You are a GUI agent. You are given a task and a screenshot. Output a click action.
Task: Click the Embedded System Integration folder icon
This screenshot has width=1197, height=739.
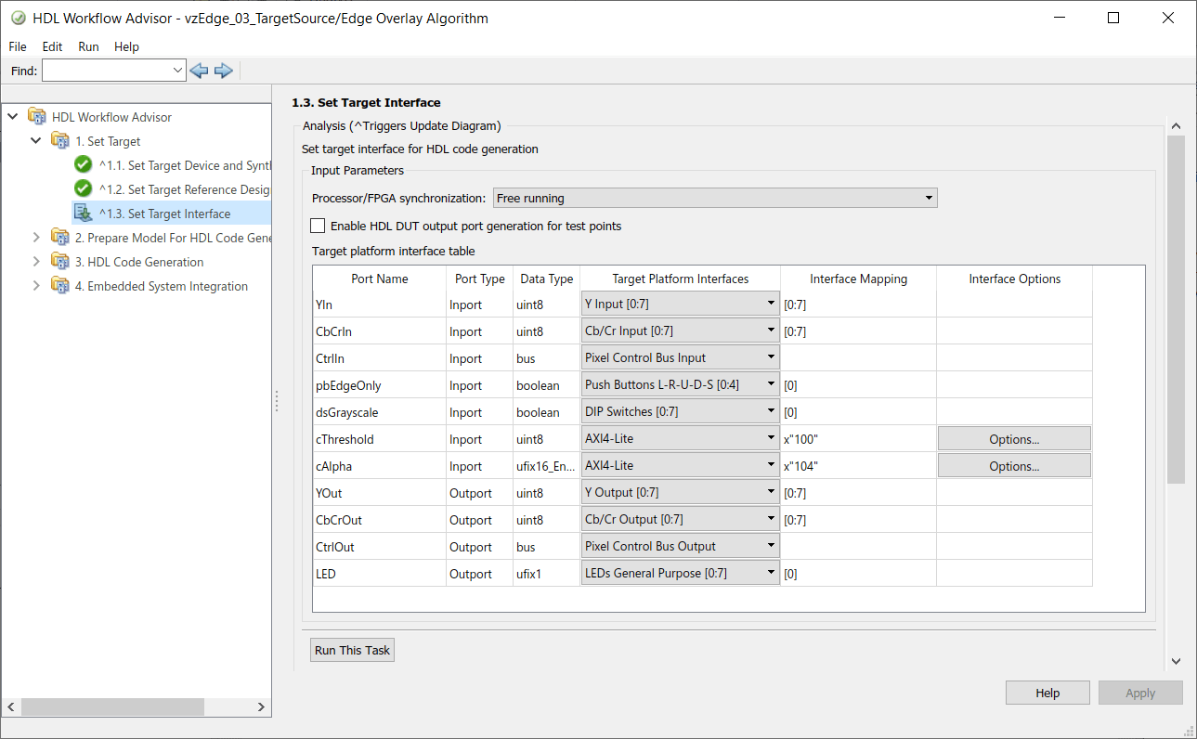[x=60, y=286]
